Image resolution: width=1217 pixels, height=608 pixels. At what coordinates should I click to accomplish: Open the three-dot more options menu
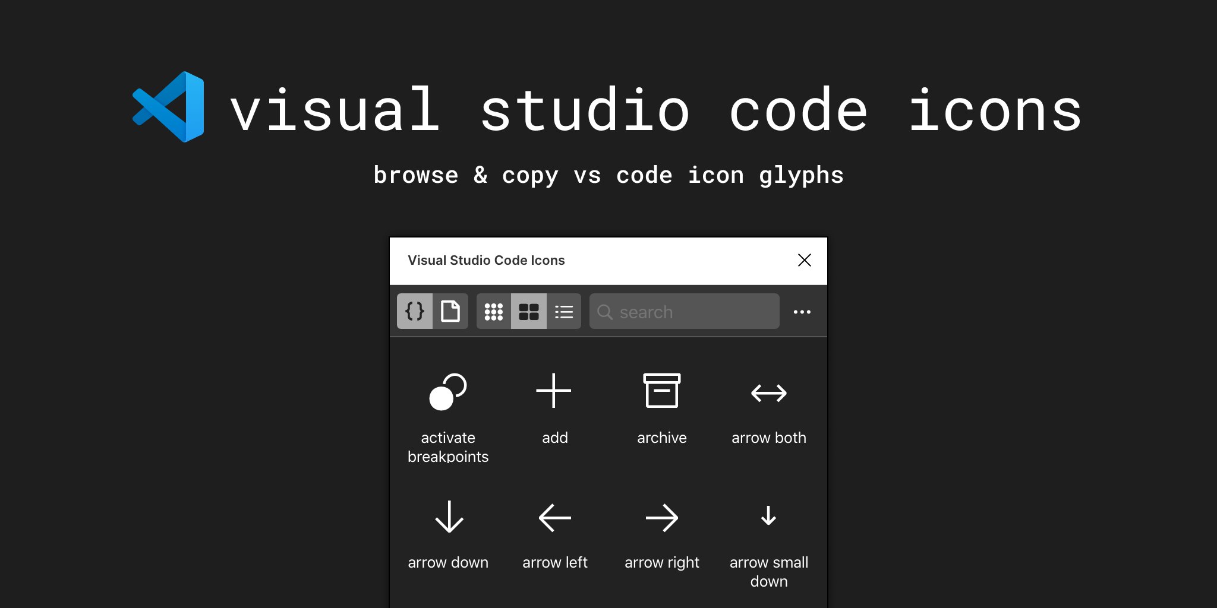802,312
